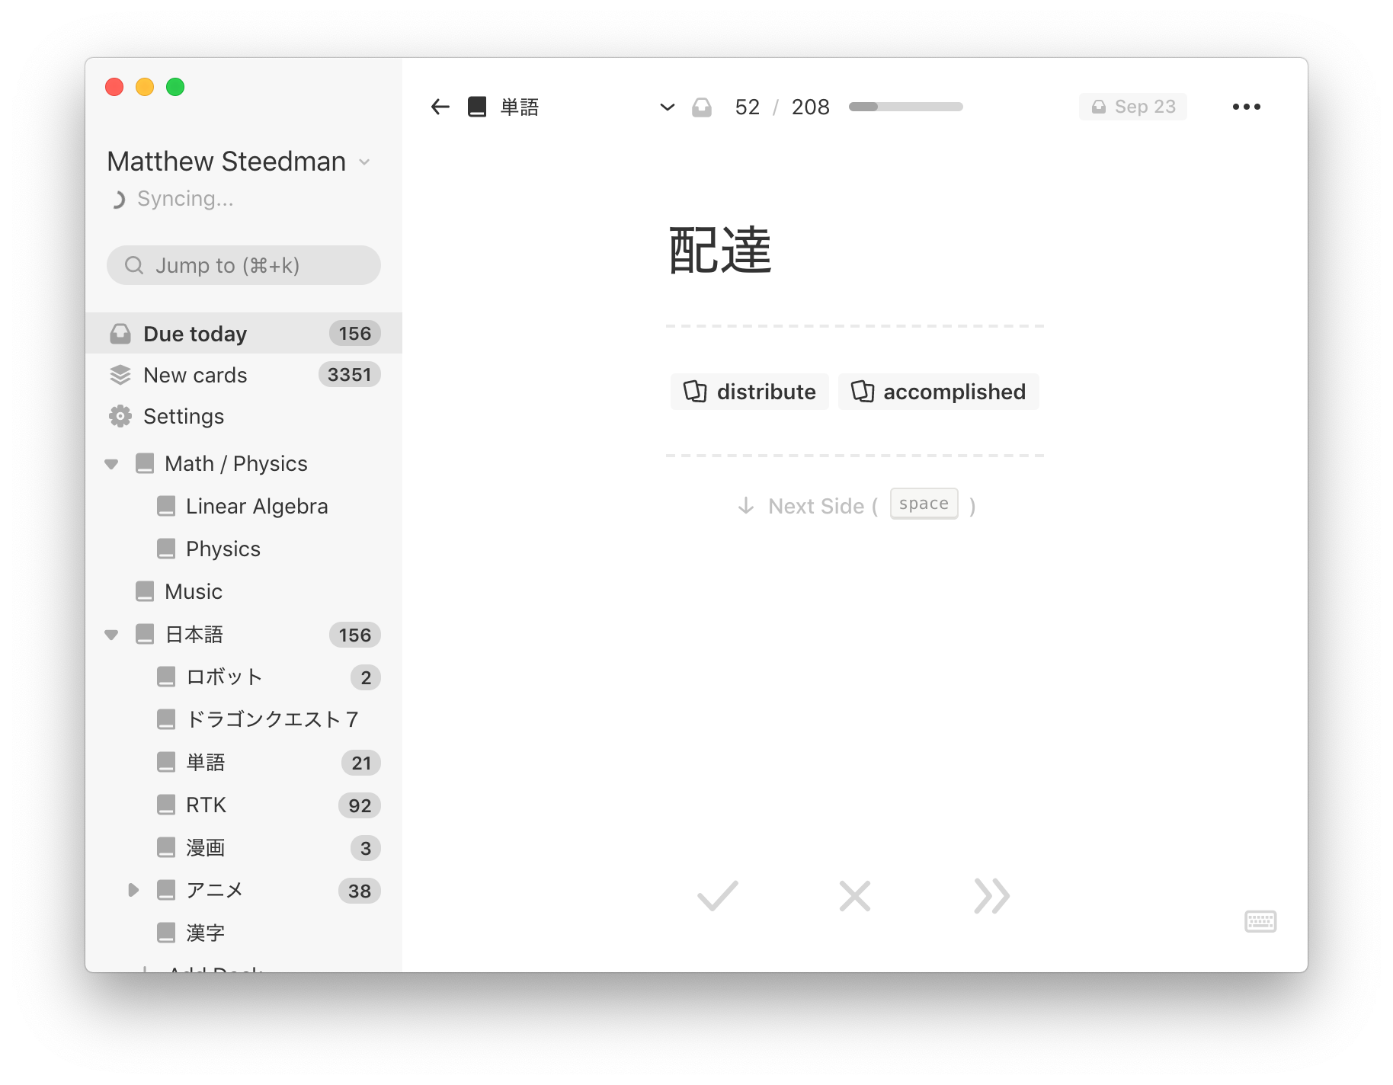Open the three-dot more options menu
This screenshot has width=1393, height=1085.
coord(1246,107)
